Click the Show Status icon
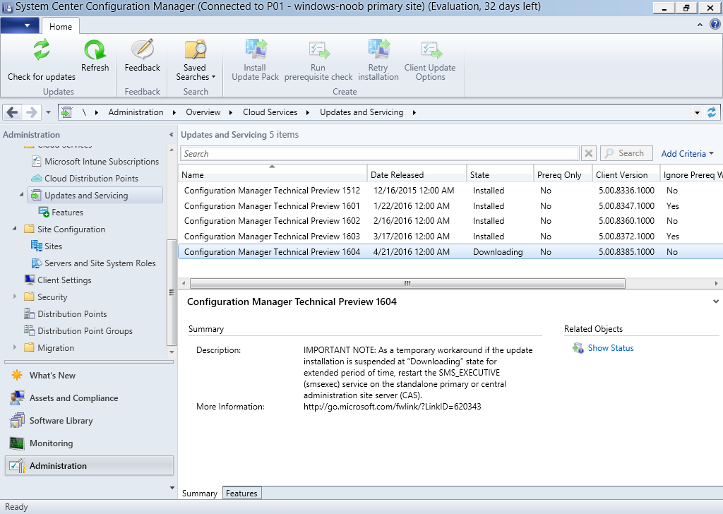 point(578,348)
